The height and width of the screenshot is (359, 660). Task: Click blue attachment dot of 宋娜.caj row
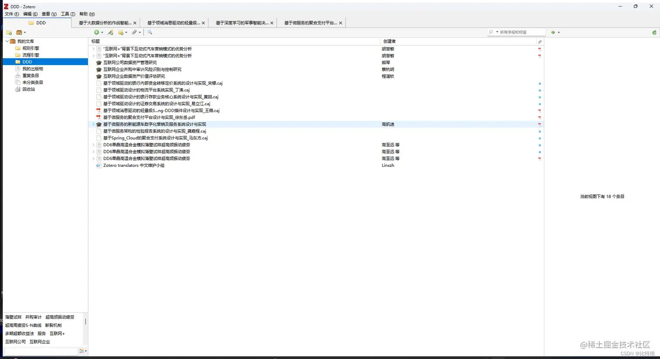tap(540, 83)
